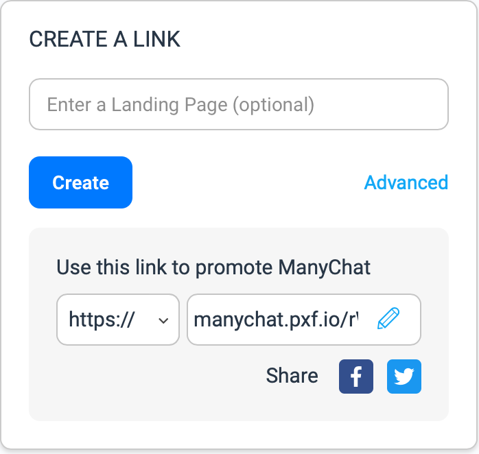Image resolution: width=479 pixels, height=454 pixels.
Task: Open the https:// protocol dropdown
Action: tap(118, 320)
